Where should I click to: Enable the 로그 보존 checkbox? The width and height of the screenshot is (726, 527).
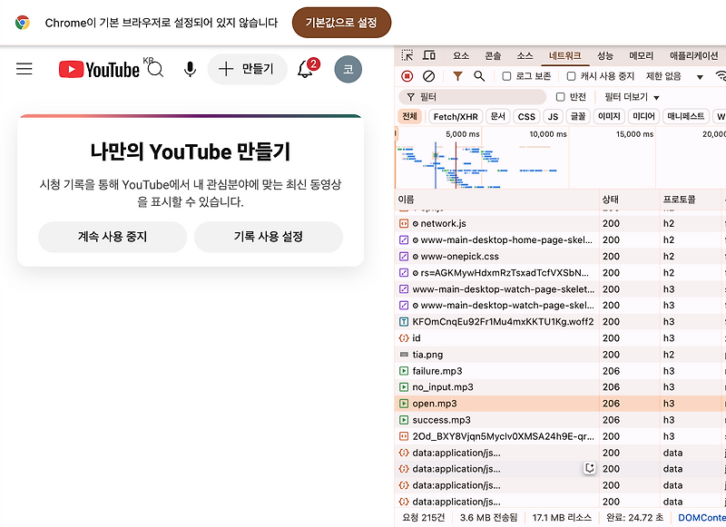point(506,76)
